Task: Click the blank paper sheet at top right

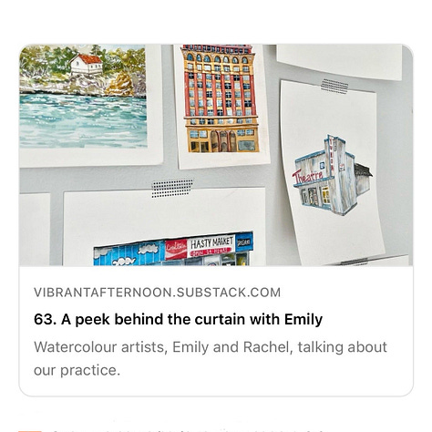Action: click(339, 62)
